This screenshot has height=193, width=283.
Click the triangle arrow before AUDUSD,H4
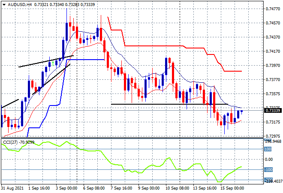(4, 5)
